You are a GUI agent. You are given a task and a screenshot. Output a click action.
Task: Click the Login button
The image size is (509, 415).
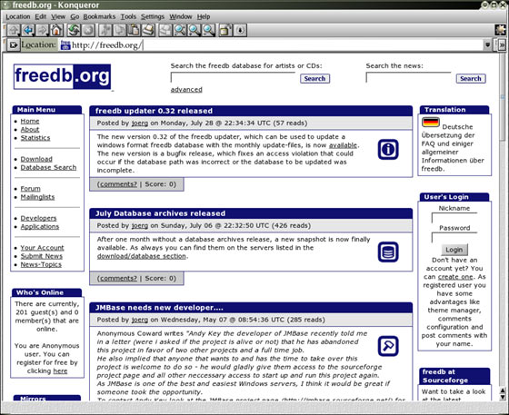click(x=454, y=250)
